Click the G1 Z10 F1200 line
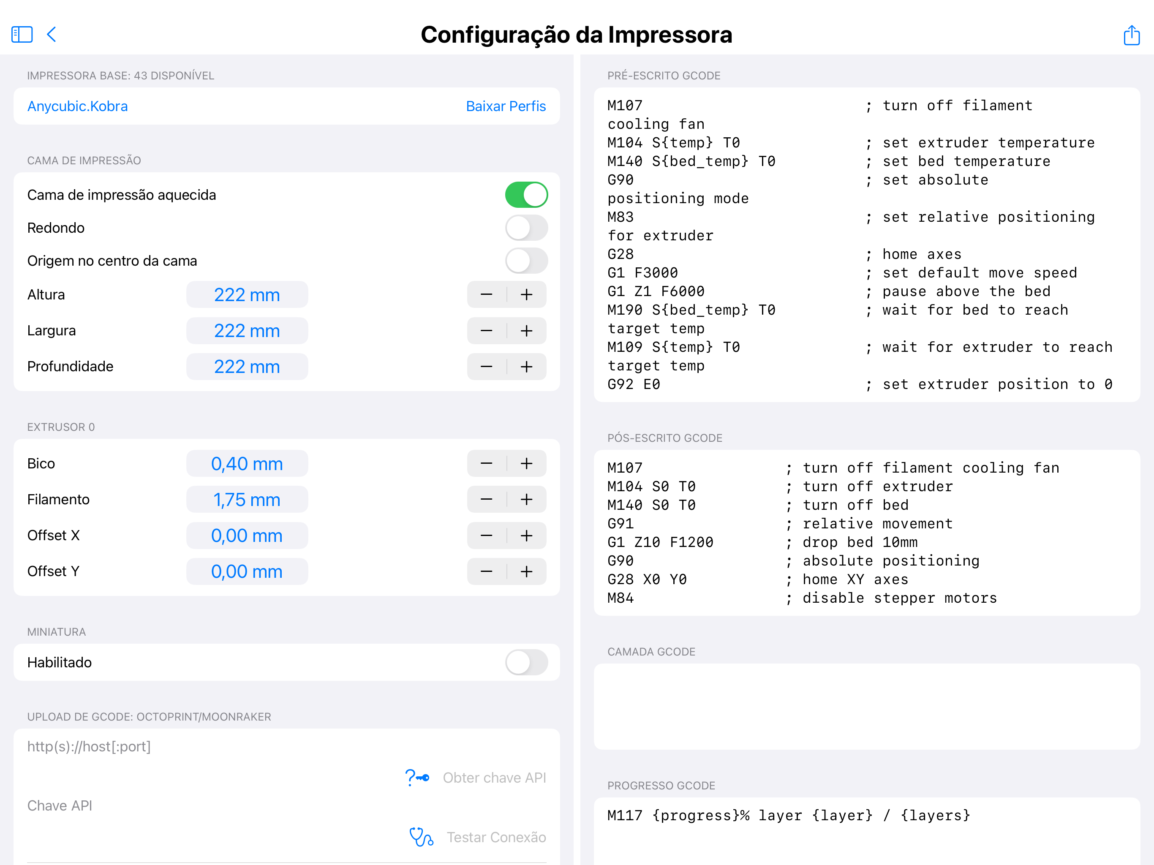The image size is (1154, 865). 762,542
